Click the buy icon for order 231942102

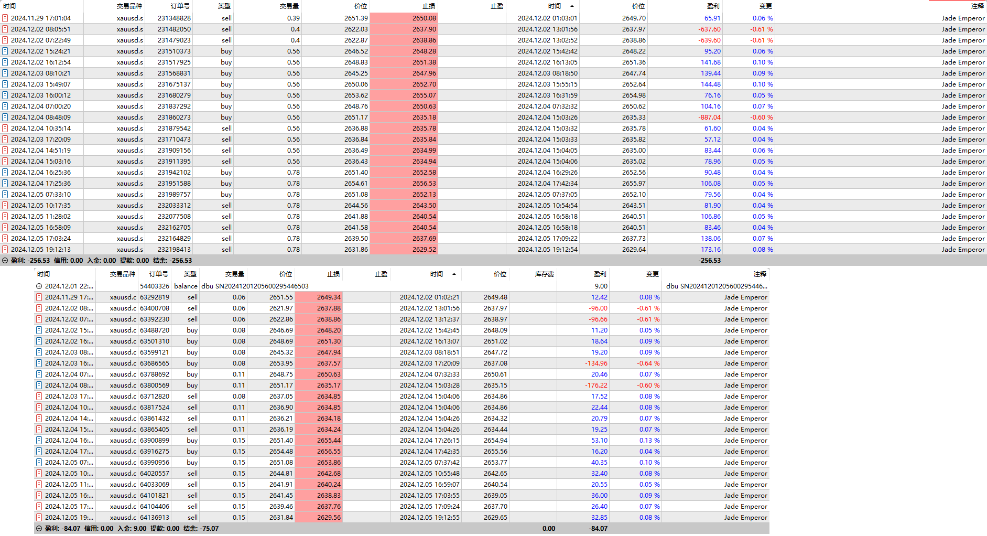tap(5, 172)
